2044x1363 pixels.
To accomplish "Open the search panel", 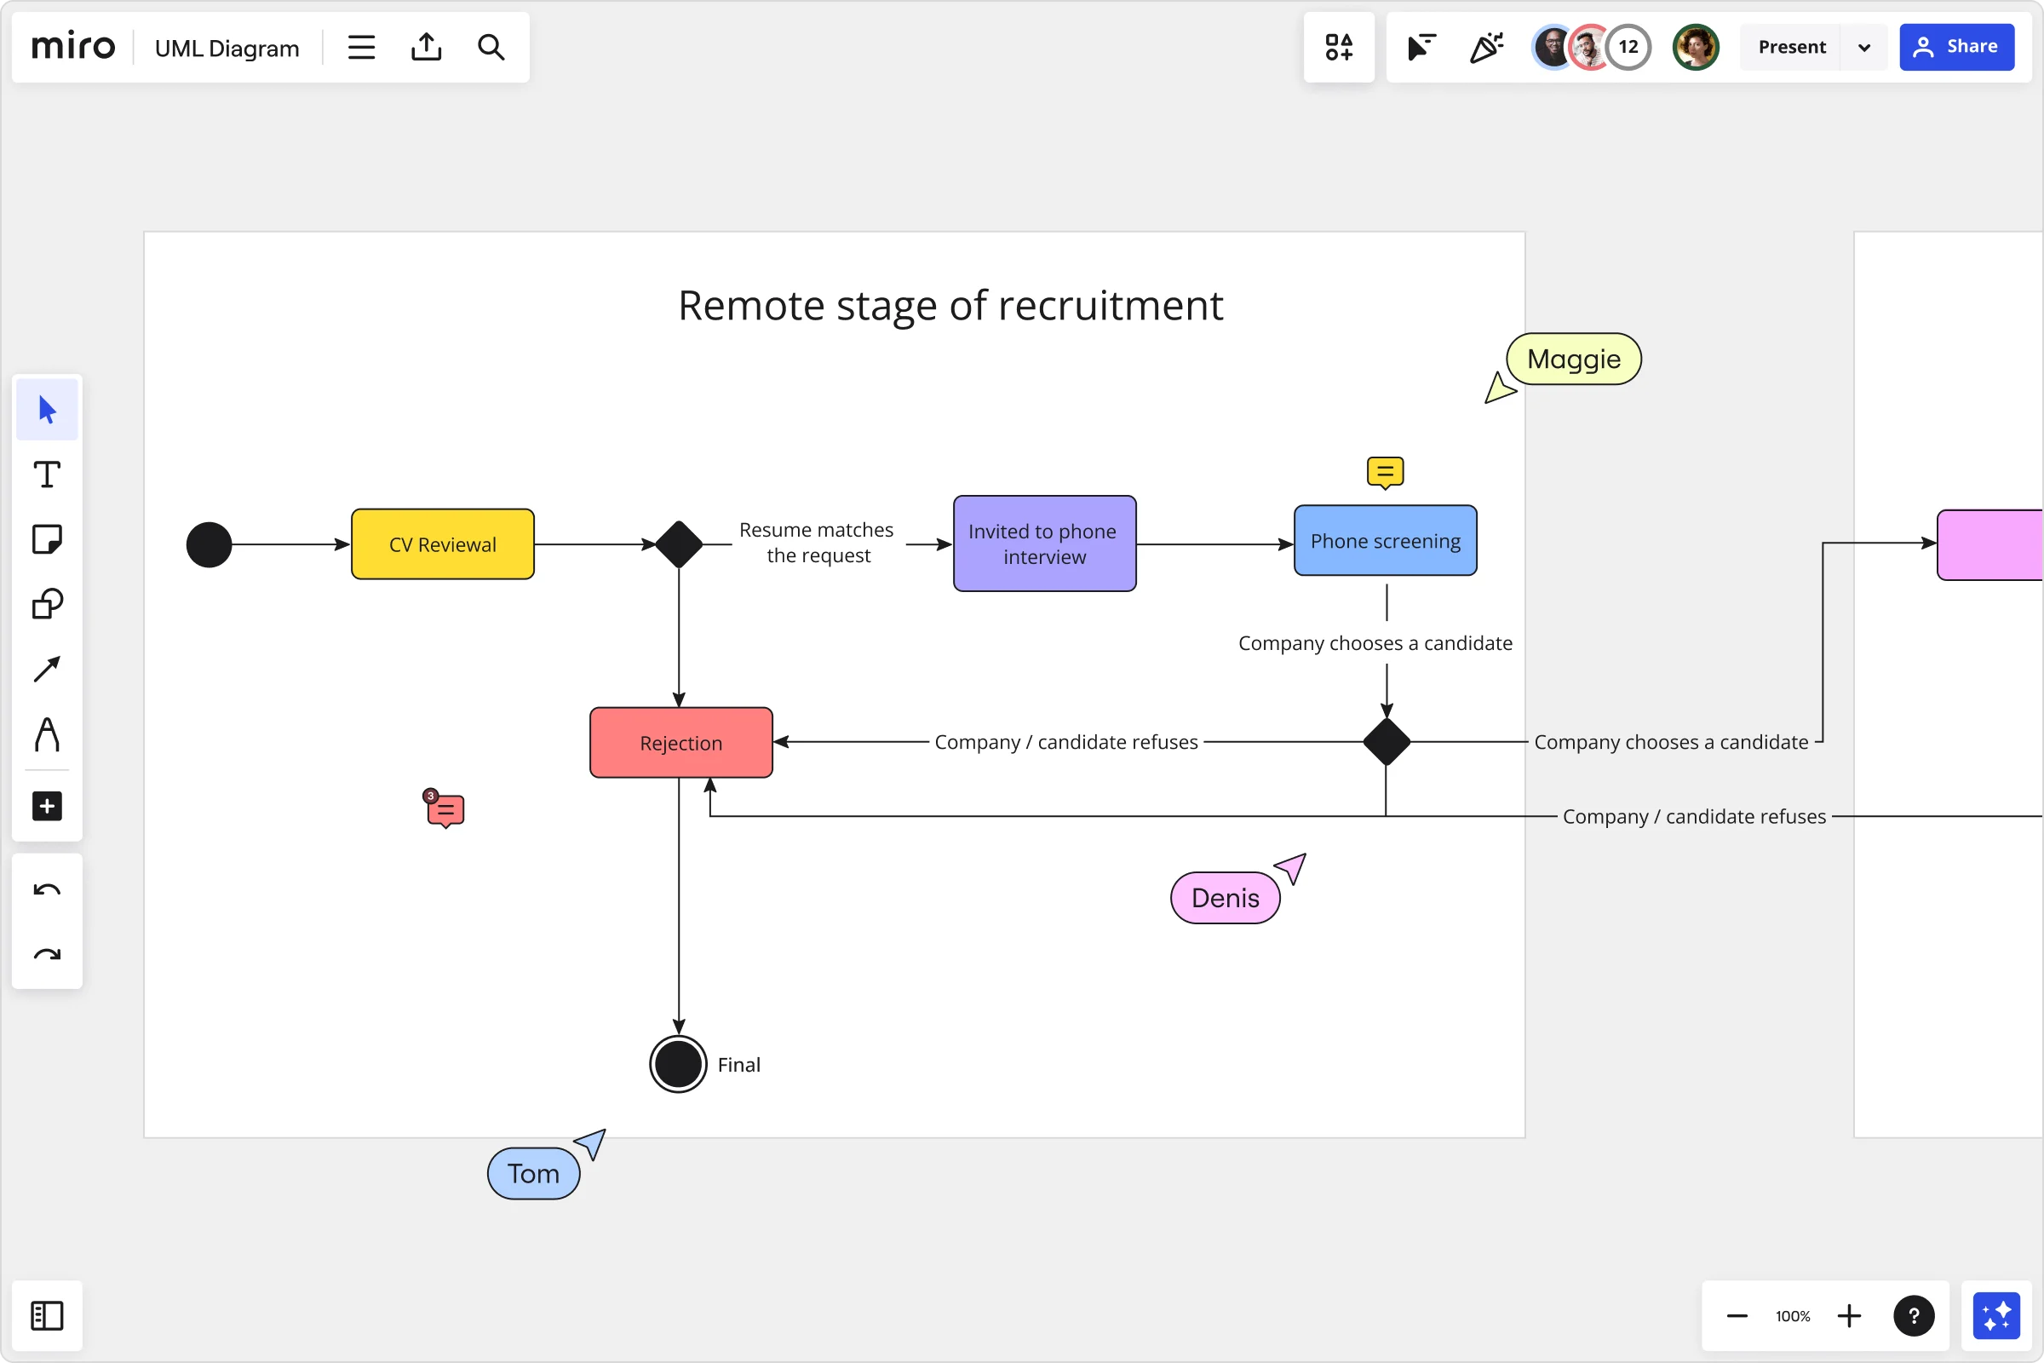I will pos(490,46).
